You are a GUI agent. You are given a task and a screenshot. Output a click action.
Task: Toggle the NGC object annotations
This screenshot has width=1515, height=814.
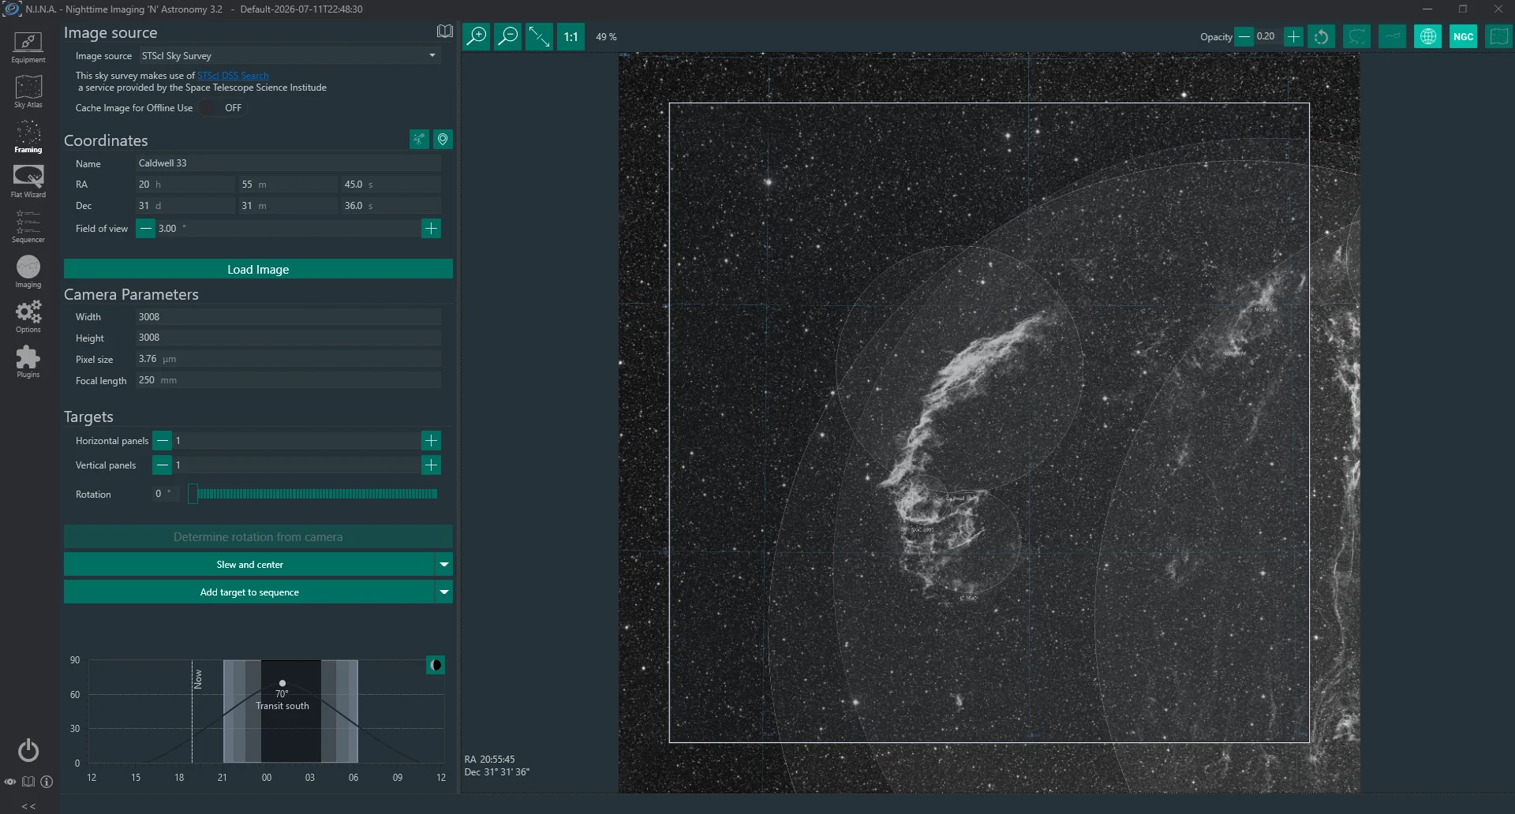coord(1464,36)
